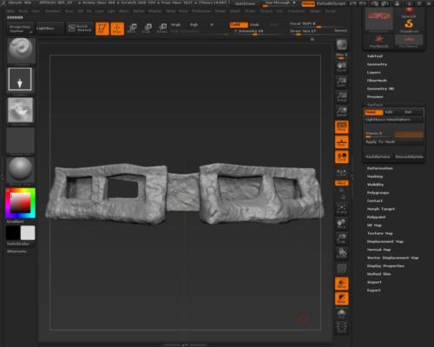Viewport: 434px width, 347px height.
Task: Expand the Geometry subpalette
Action: tap(377, 64)
